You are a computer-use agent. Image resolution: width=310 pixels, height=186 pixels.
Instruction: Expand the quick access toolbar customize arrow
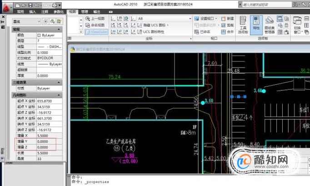pos(60,5)
